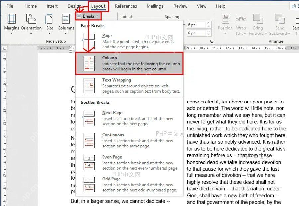Open the Send Backward dropdown arrow

[x=289, y=34]
